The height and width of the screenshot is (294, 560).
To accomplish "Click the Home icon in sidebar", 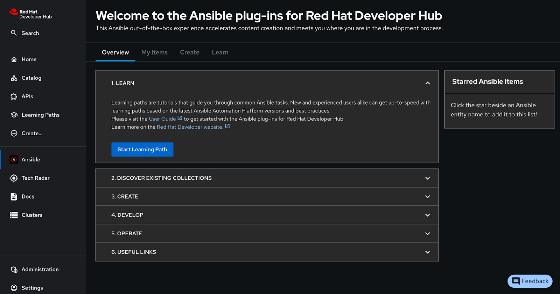I will (x=14, y=59).
